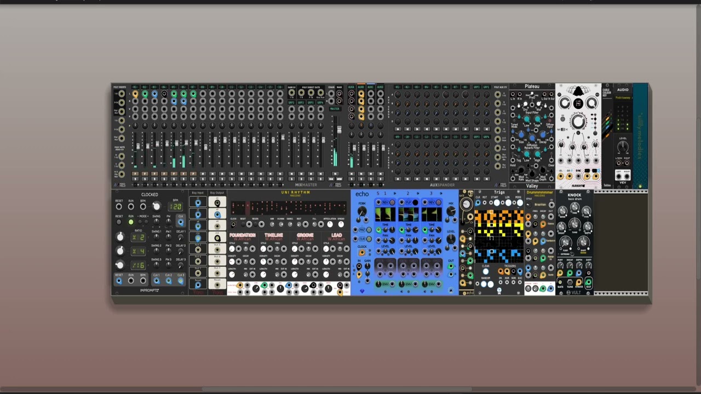
Task: Solo MixMaster channel 03
Action: (x=154, y=179)
